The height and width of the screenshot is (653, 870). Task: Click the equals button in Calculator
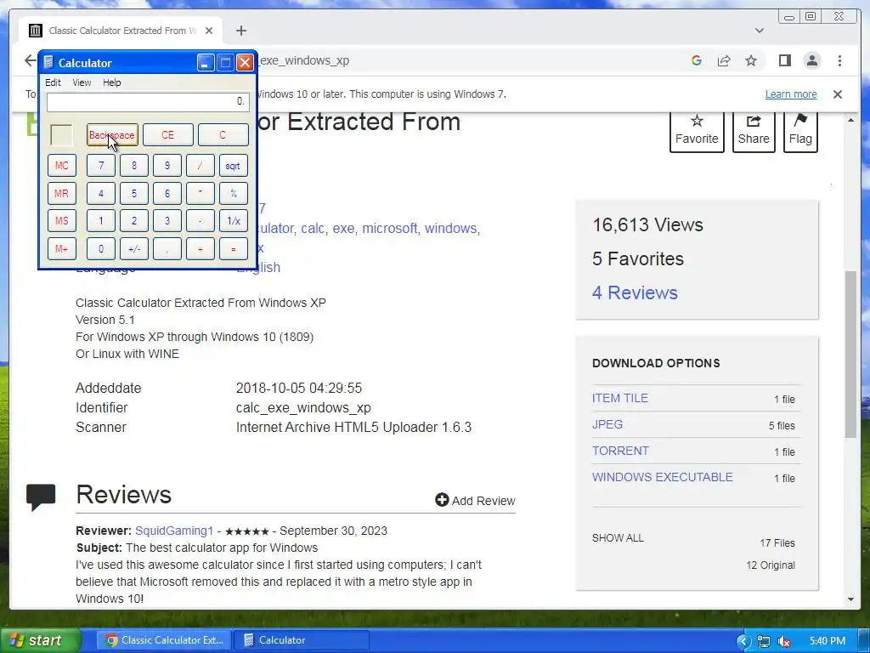pyautogui.click(x=233, y=249)
